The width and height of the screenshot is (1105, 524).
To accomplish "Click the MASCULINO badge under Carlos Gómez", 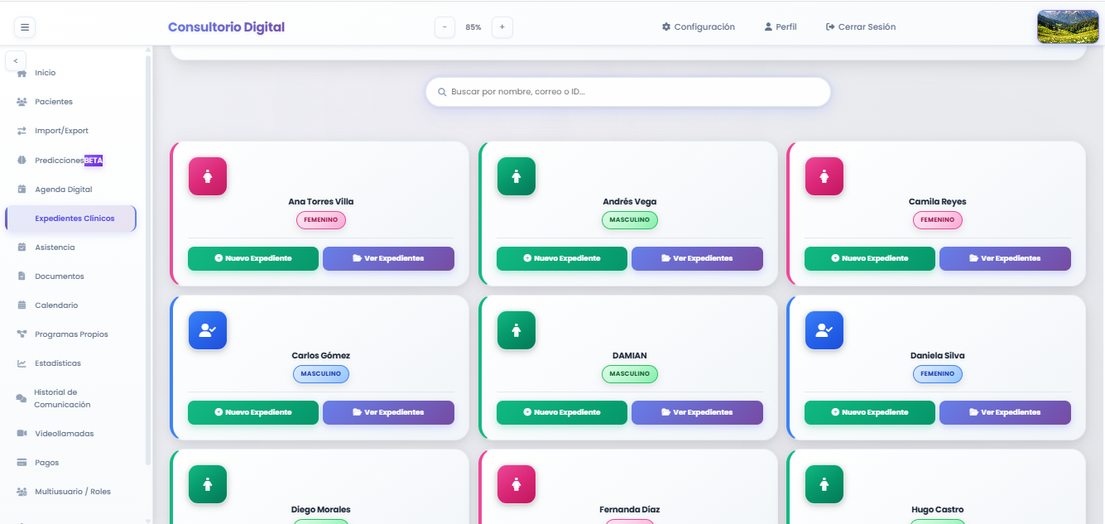I will pos(321,374).
